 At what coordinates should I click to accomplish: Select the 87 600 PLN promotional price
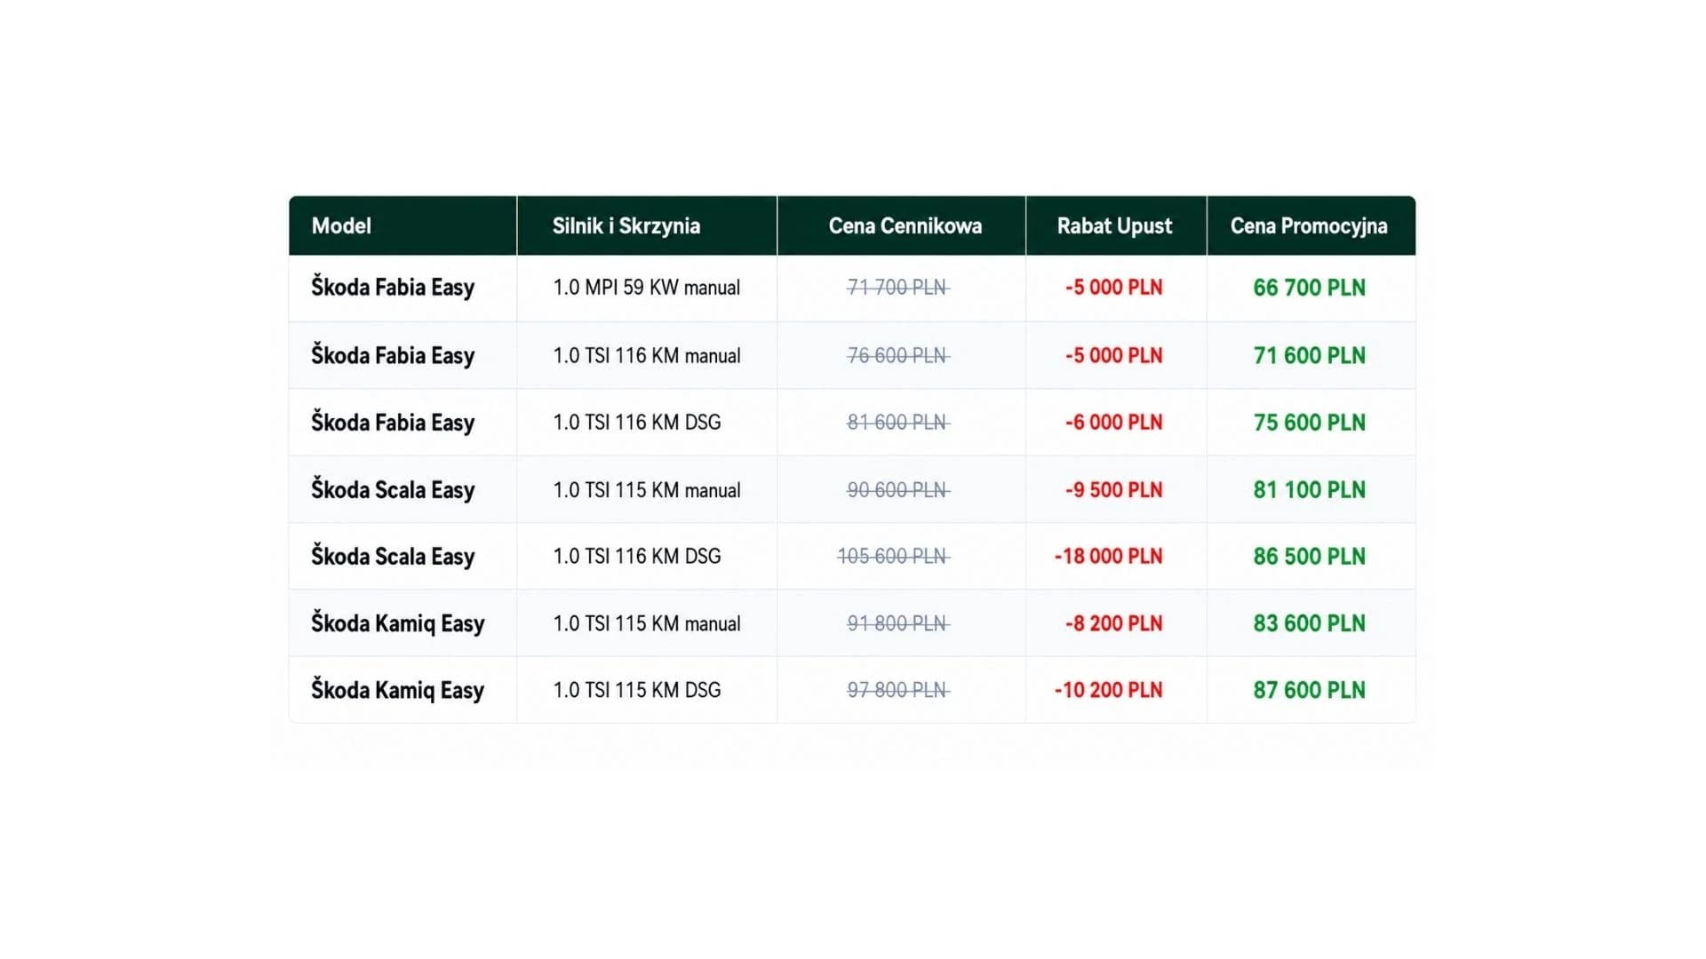click(x=1309, y=690)
